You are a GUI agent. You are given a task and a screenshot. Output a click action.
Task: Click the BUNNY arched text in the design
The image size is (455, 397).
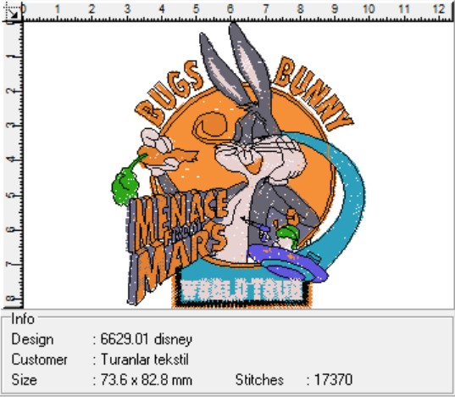(313, 92)
